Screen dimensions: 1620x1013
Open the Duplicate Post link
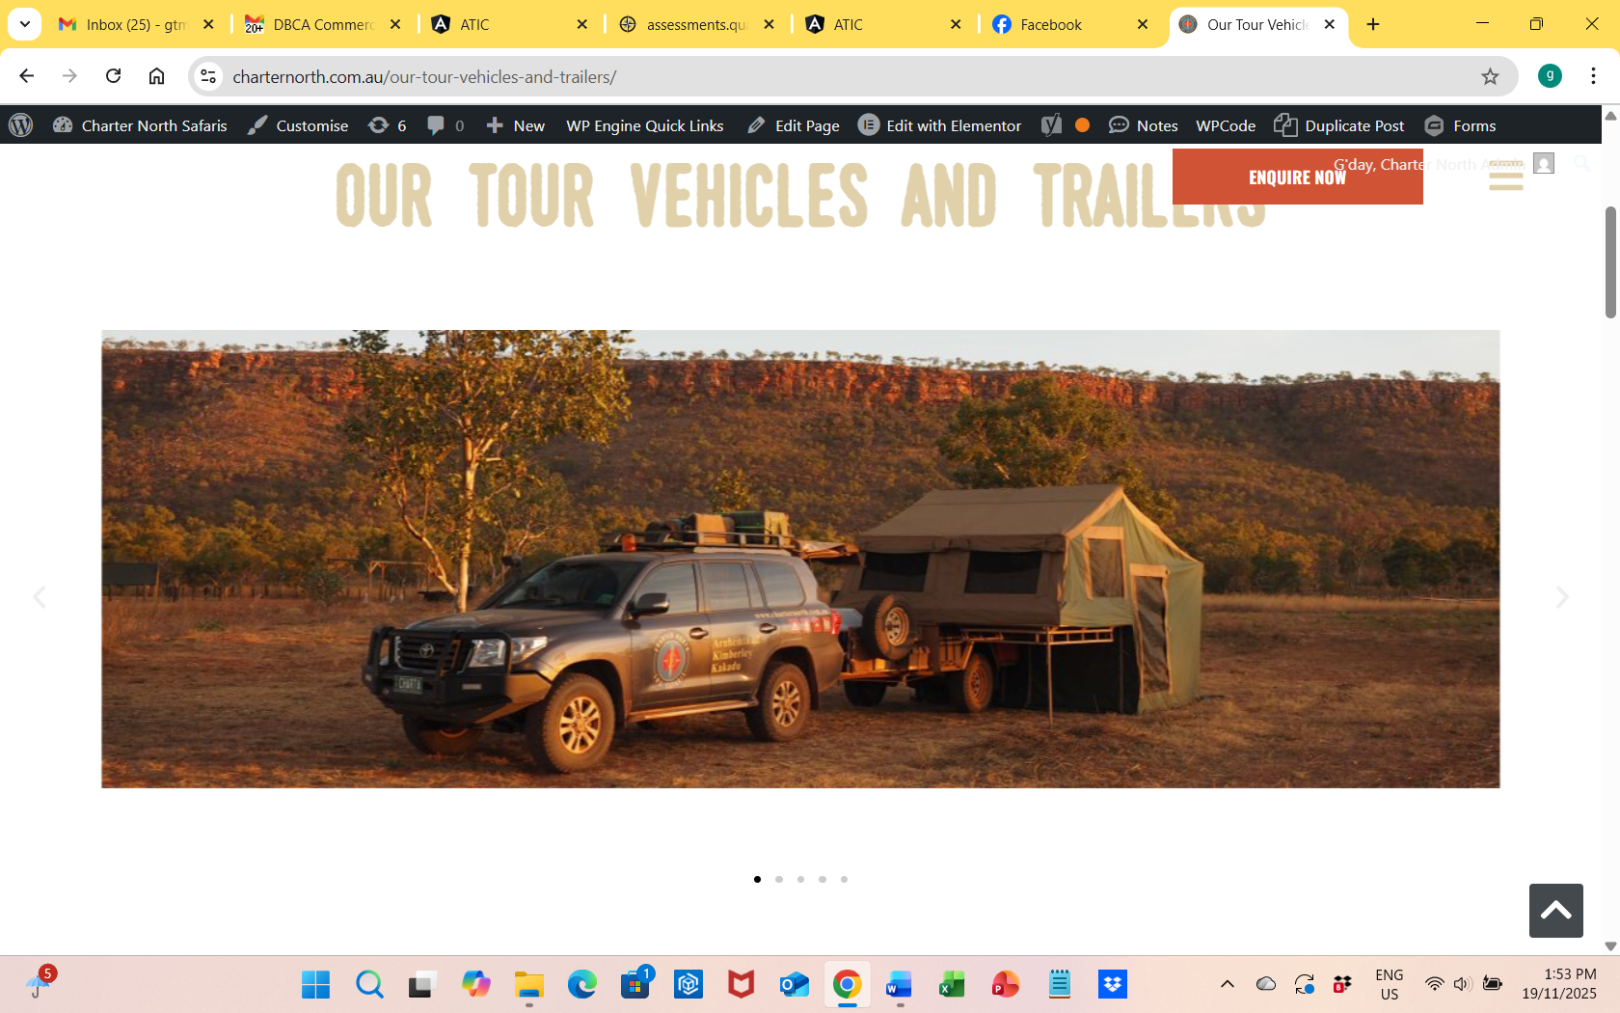[x=1339, y=125]
